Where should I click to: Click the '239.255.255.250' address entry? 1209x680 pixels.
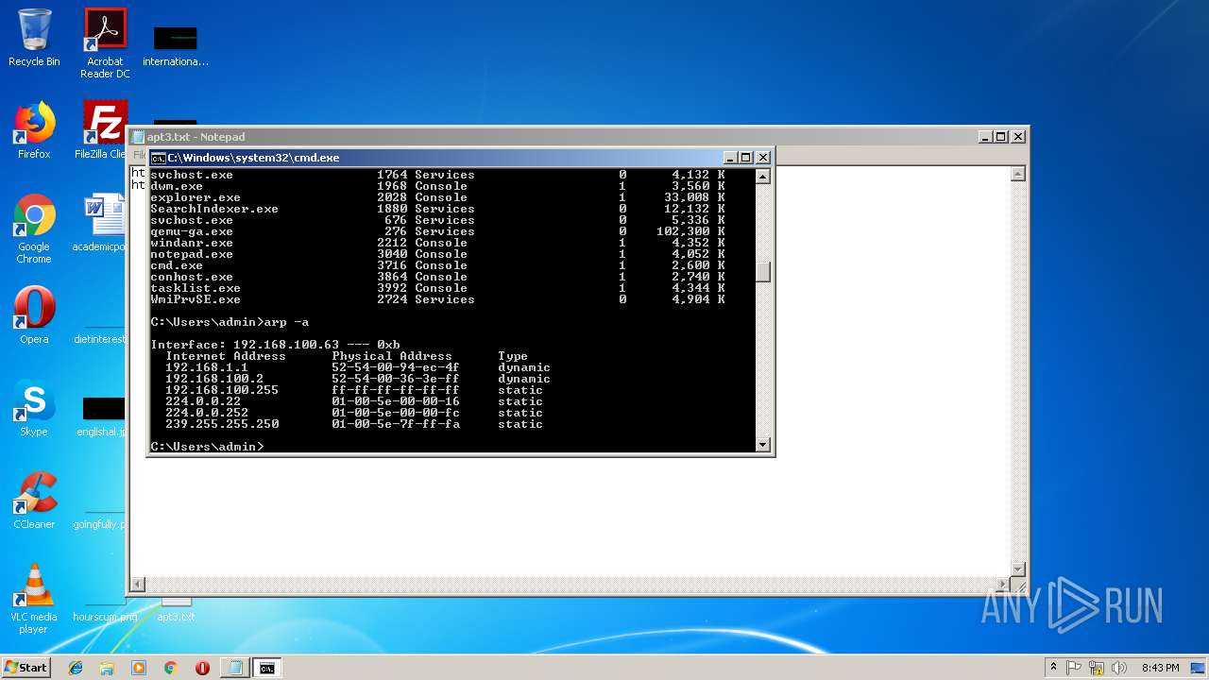pos(222,424)
